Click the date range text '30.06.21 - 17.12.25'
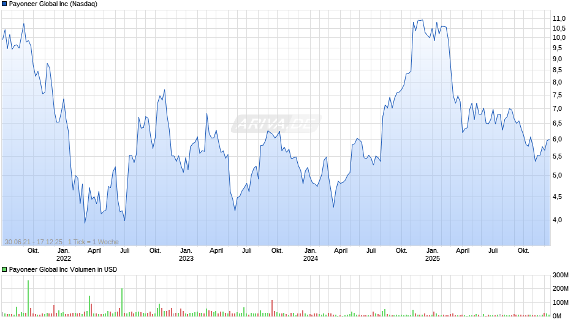Screen dimensions: 576x322 [x=34, y=242]
